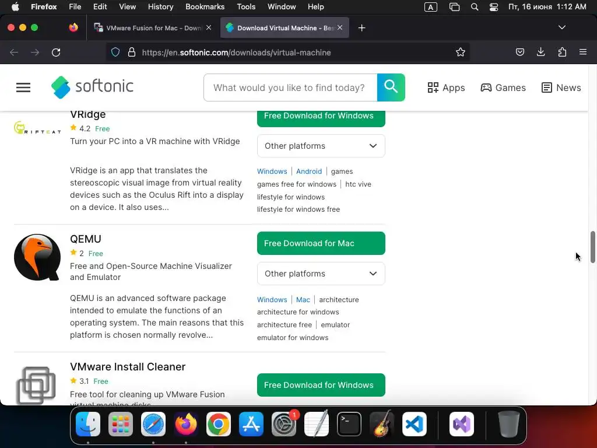Screen dimensions: 597x448
Task: Click the 'emulator for windows' tag text
Action: click(293, 338)
